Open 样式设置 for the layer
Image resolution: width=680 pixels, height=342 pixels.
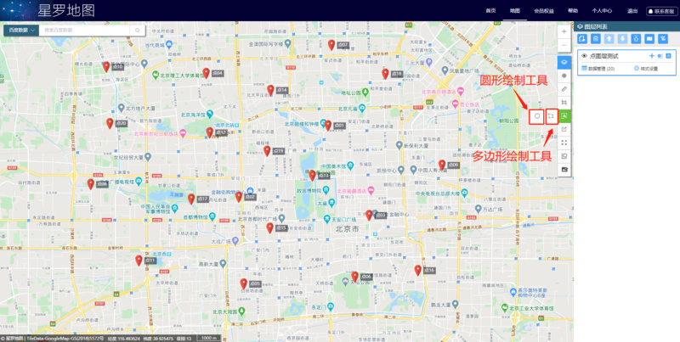[x=646, y=69]
